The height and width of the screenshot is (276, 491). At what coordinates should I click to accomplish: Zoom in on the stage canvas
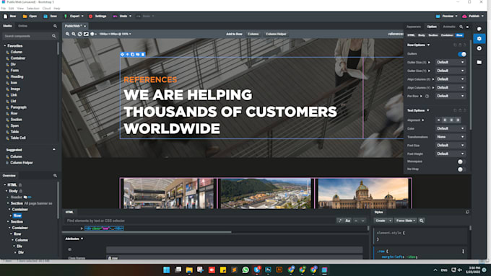click(67, 34)
